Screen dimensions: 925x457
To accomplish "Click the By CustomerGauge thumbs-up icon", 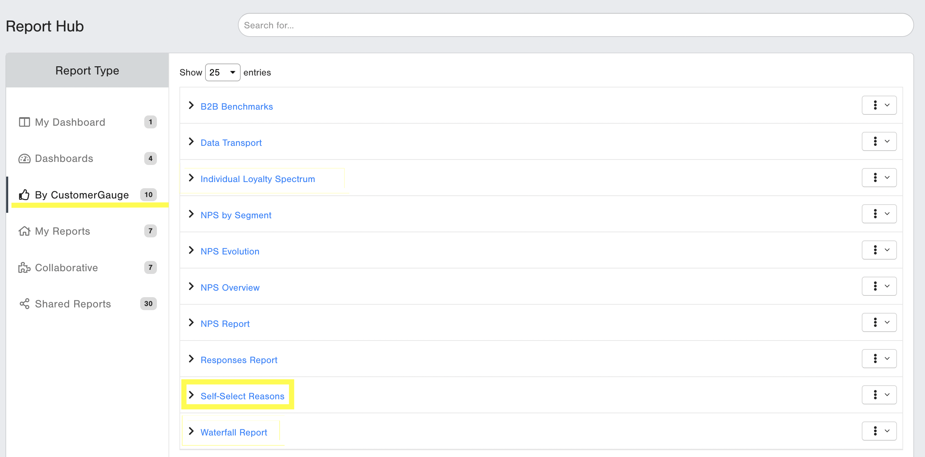I will tap(24, 194).
